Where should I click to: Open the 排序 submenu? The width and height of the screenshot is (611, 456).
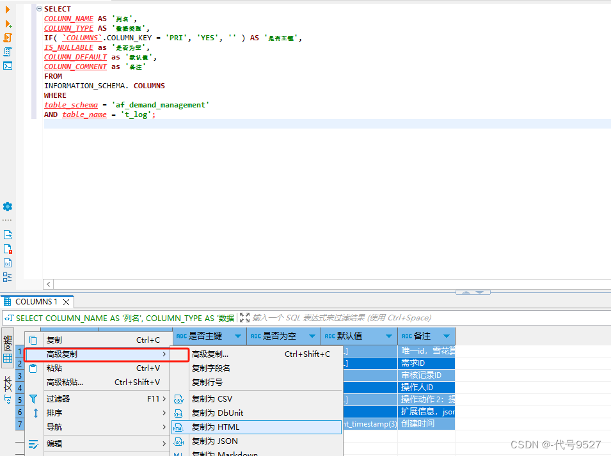99,413
